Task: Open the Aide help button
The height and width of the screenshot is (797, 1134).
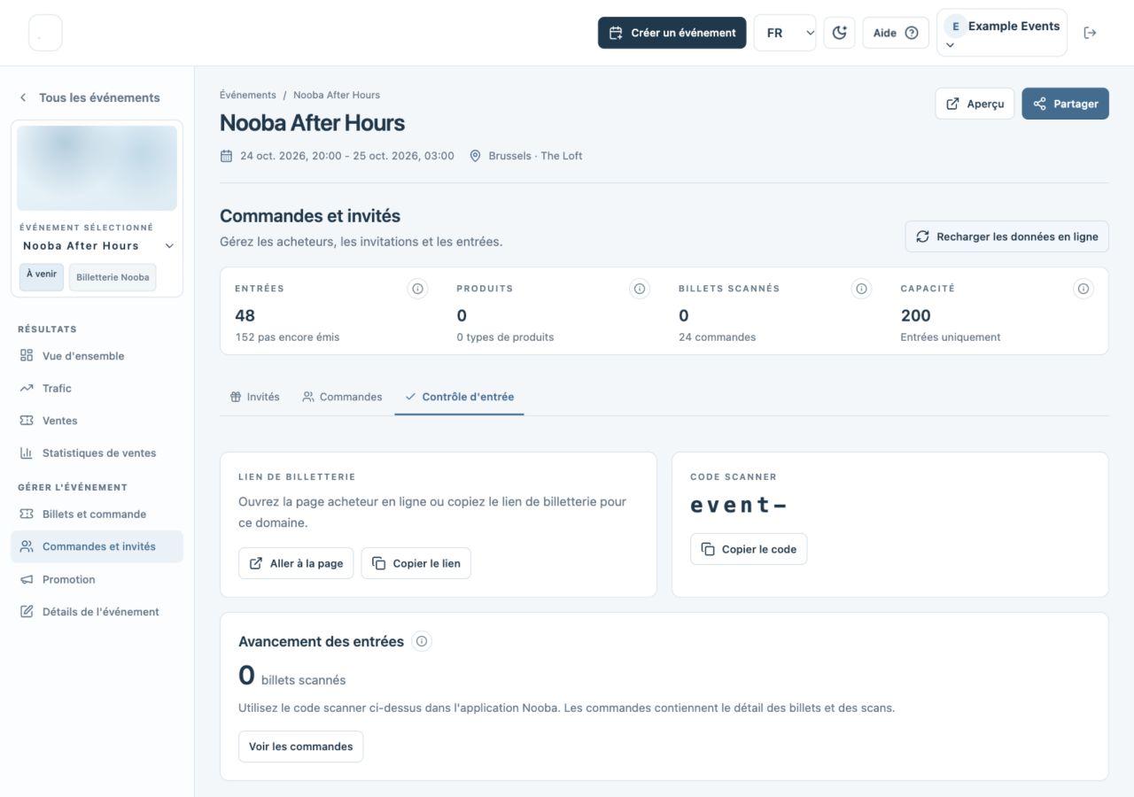Action: 896,33
